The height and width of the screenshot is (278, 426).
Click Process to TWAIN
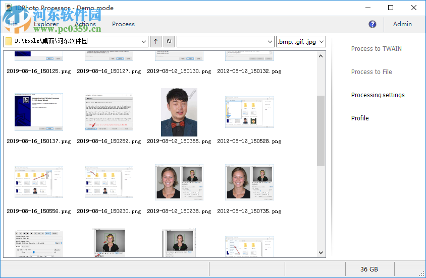(376, 49)
